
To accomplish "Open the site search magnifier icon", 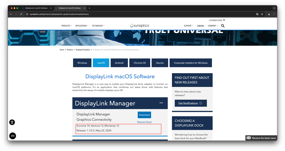I will tap(223, 26).
